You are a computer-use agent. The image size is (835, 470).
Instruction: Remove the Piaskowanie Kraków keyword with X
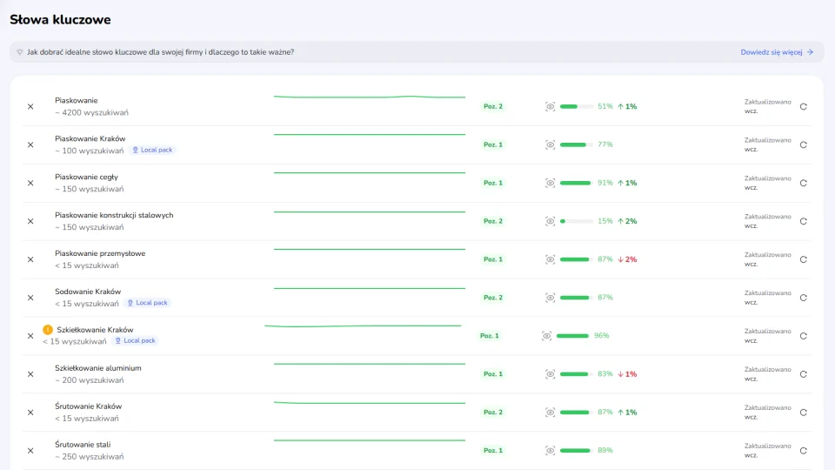[x=30, y=145]
